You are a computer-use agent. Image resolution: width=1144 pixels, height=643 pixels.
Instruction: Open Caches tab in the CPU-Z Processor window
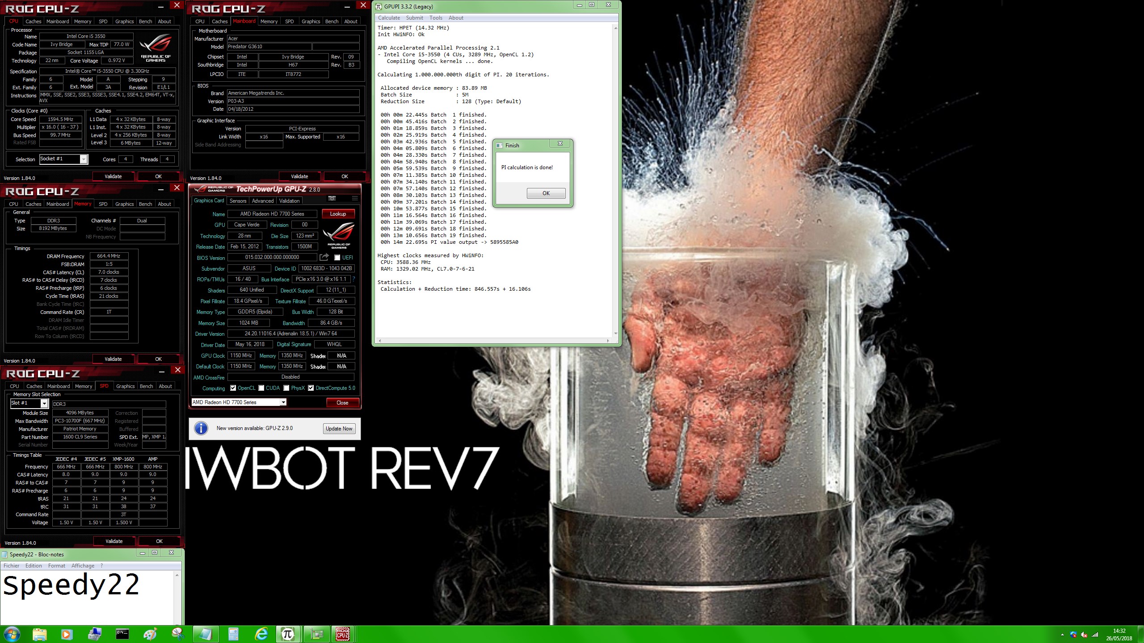(x=33, y=21)
